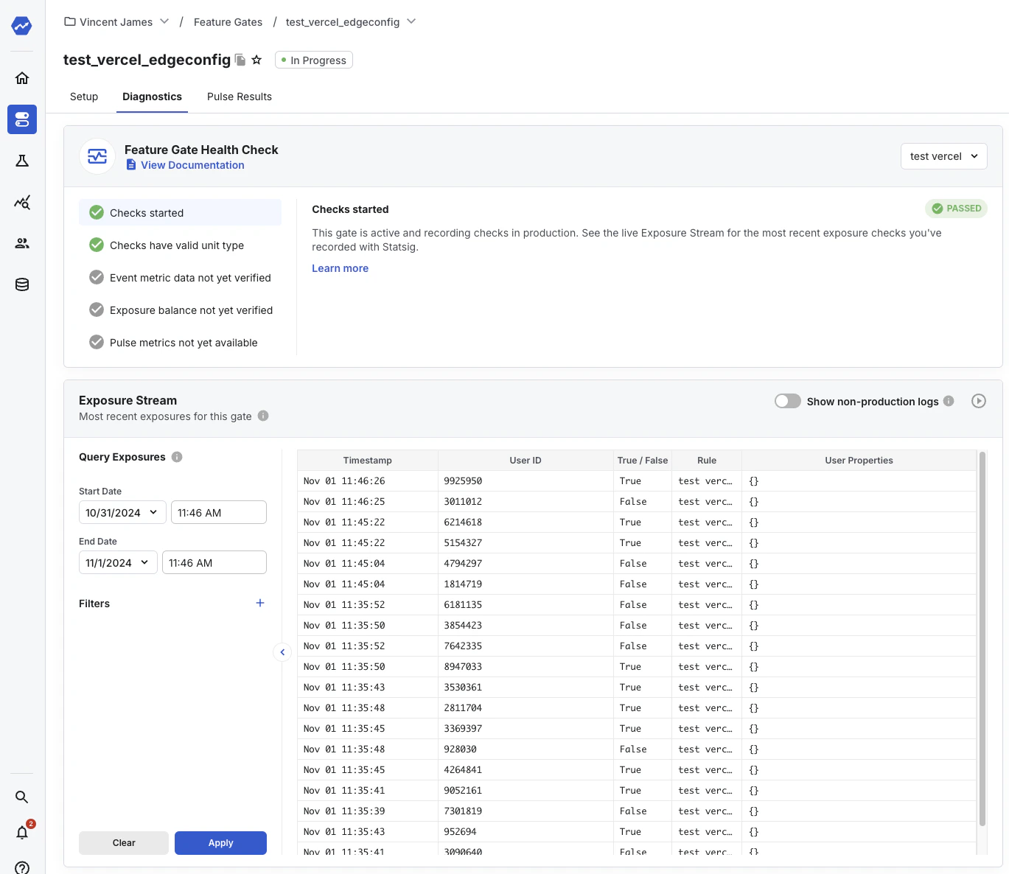Open the Experiments flask icon

21,161
